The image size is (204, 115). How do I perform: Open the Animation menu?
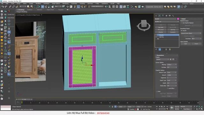tap(47, 4)
